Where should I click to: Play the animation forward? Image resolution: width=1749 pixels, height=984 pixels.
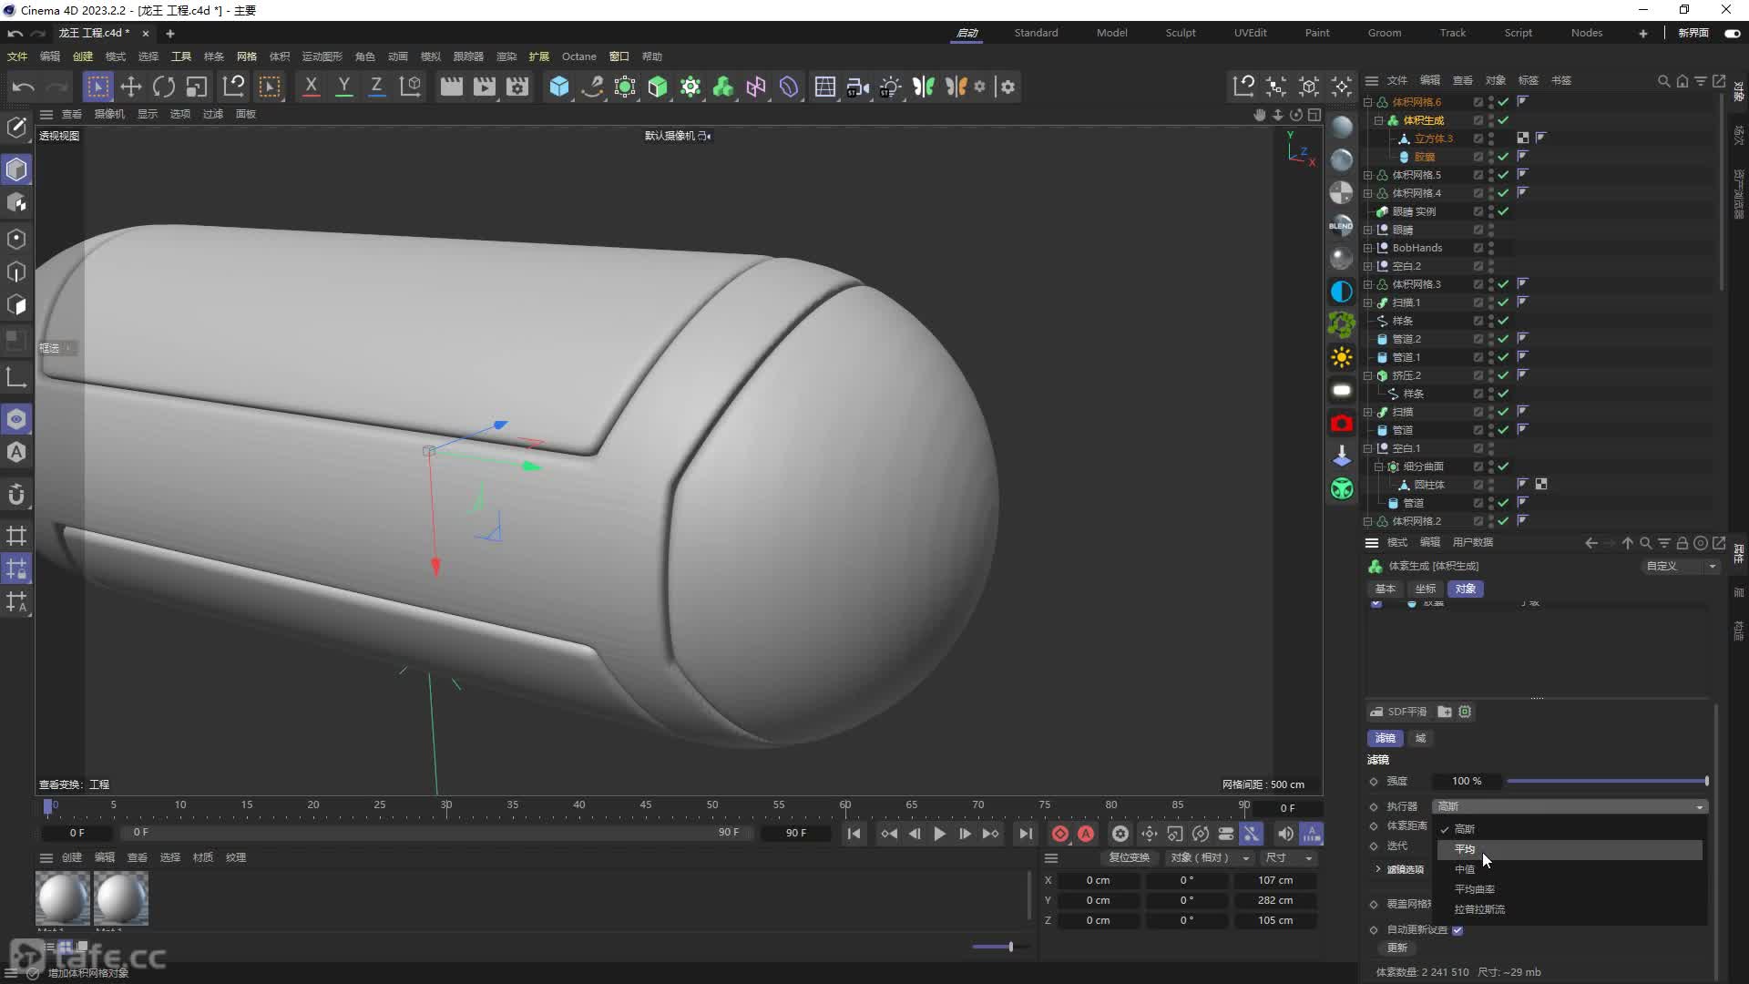(x=939, y=834)
